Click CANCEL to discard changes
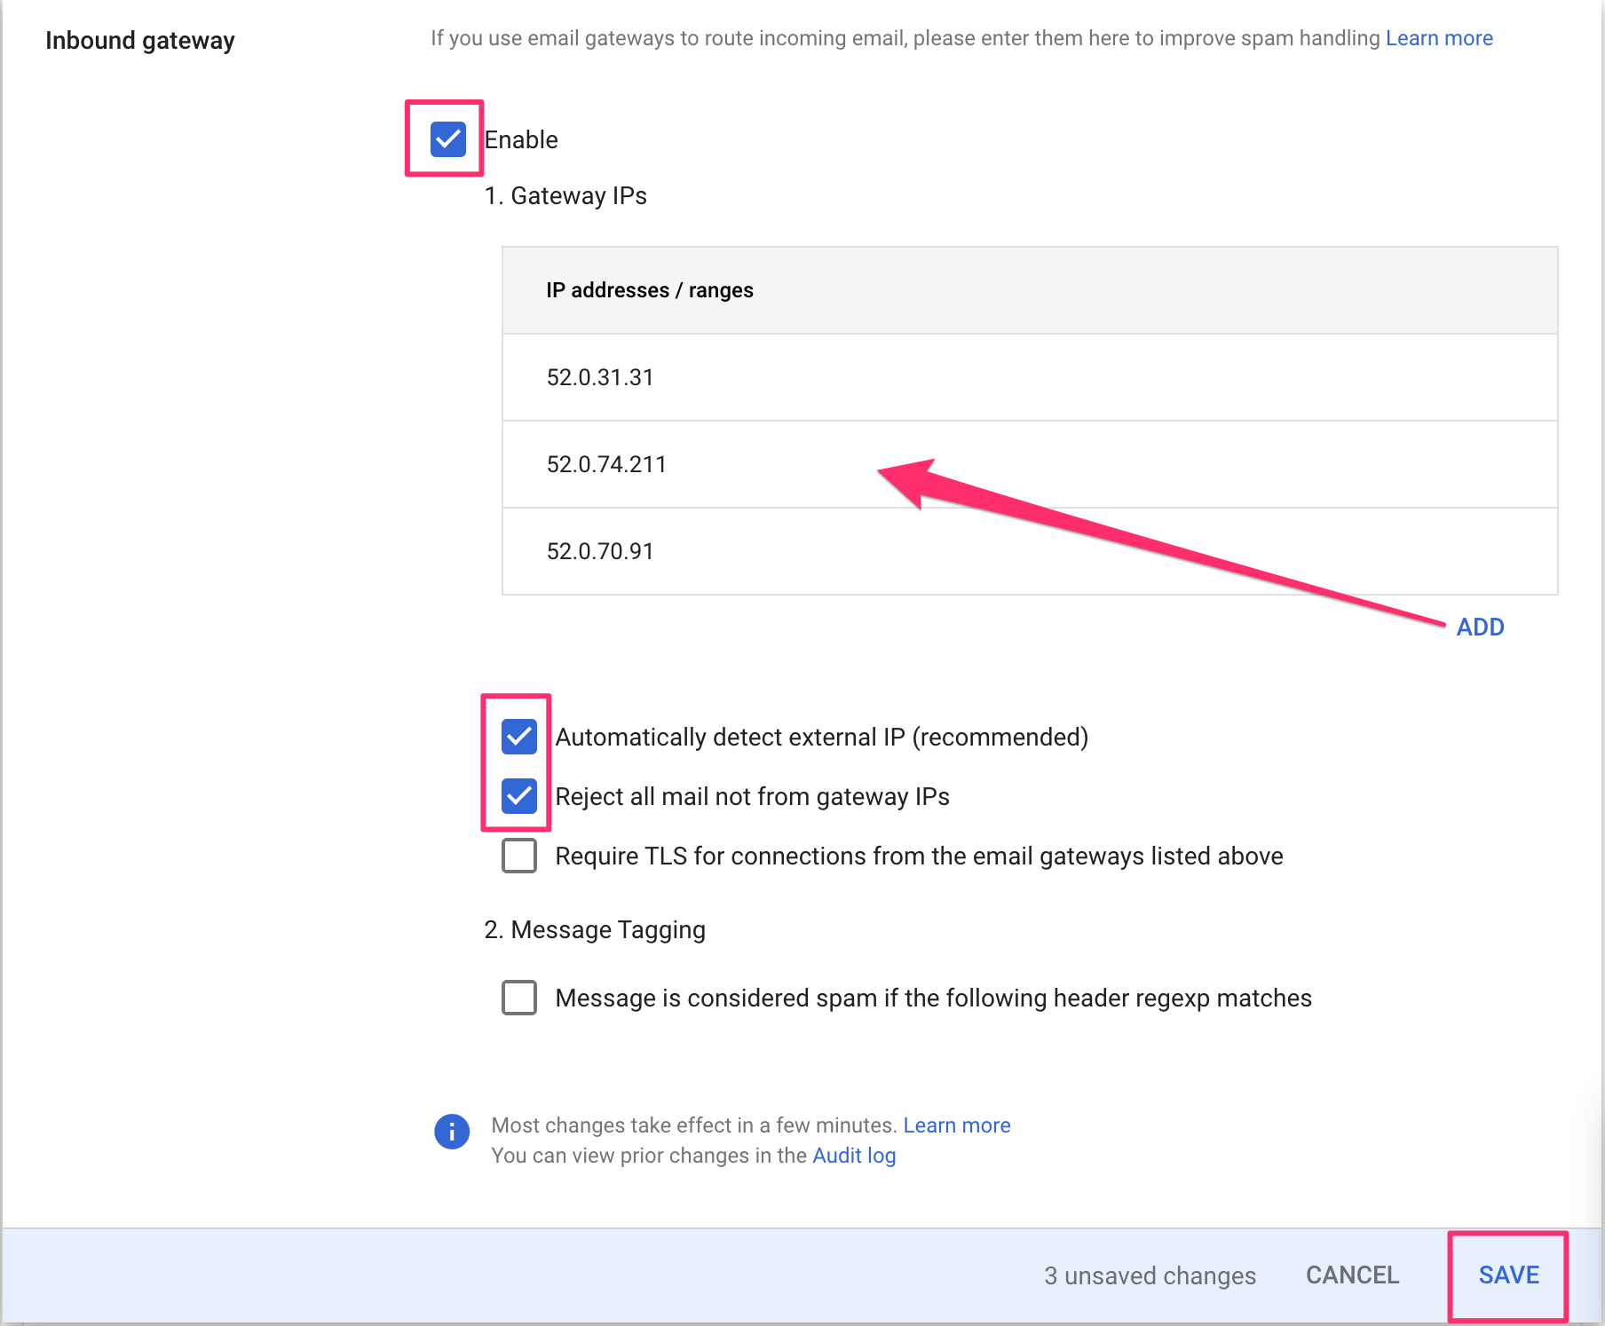The height and width of the screenshot is (1326, 1605). coord(1352,1275)
